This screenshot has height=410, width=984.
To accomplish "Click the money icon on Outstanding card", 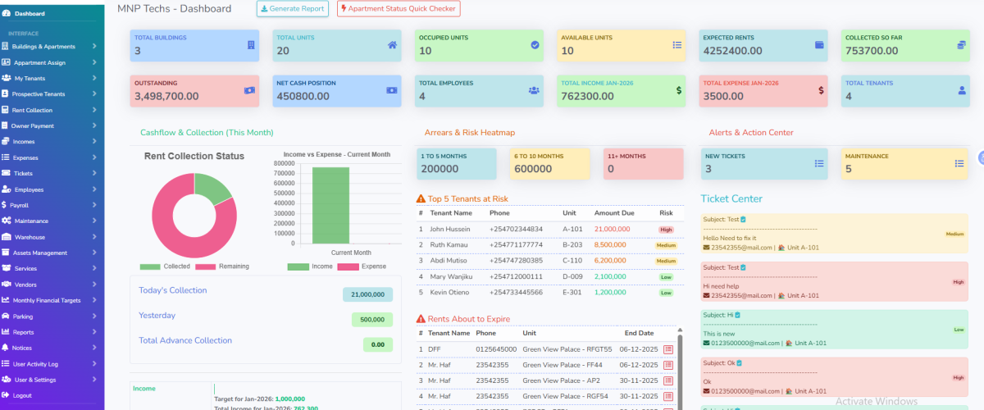I will pos(249,90).
